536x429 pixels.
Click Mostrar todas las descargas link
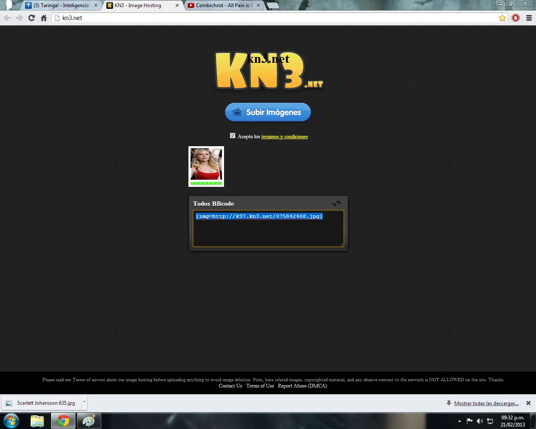tap(487, 403)
